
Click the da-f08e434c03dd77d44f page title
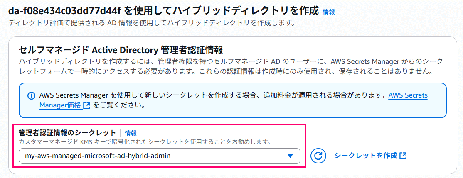tap(164, 11)
